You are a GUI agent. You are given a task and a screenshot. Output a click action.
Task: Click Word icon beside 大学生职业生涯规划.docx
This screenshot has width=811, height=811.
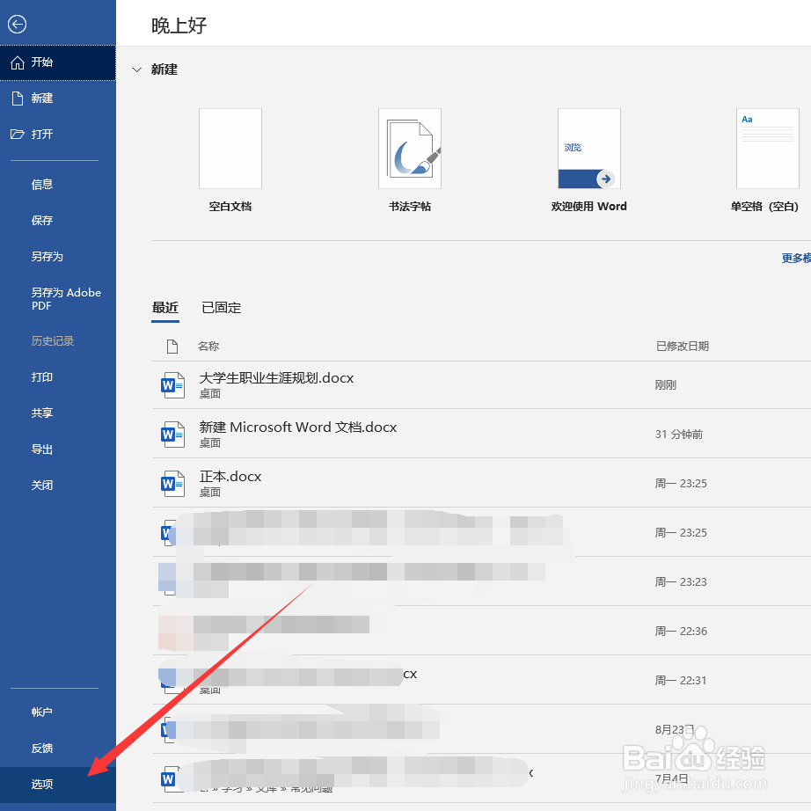[172, 385]
